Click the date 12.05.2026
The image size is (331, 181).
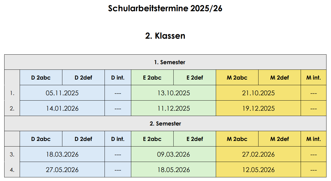pyautogui.click(x=258, y=170)
